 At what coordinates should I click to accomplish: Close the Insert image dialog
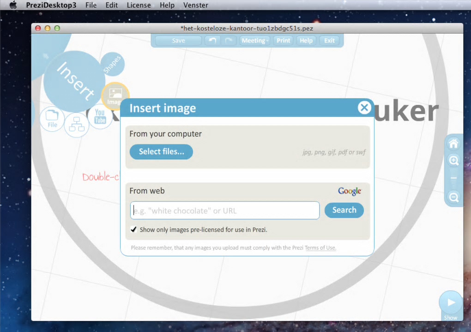pos(364,107)
